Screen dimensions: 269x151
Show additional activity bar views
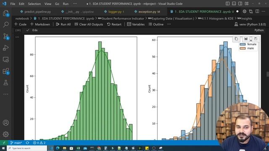coord(6,94)
